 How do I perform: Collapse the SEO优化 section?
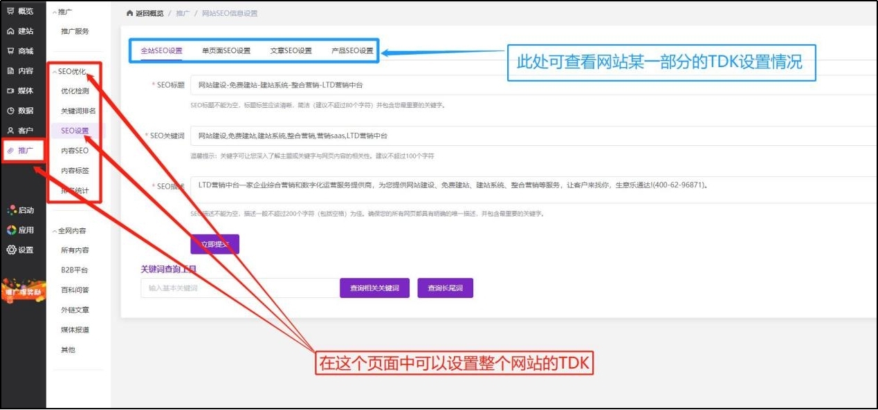[x=71, y=72]
